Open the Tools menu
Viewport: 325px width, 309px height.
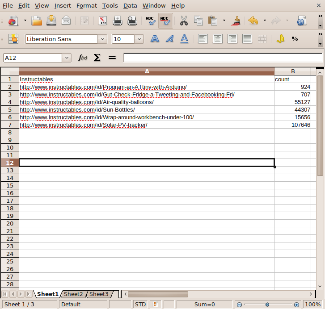[x=110, y=6]
